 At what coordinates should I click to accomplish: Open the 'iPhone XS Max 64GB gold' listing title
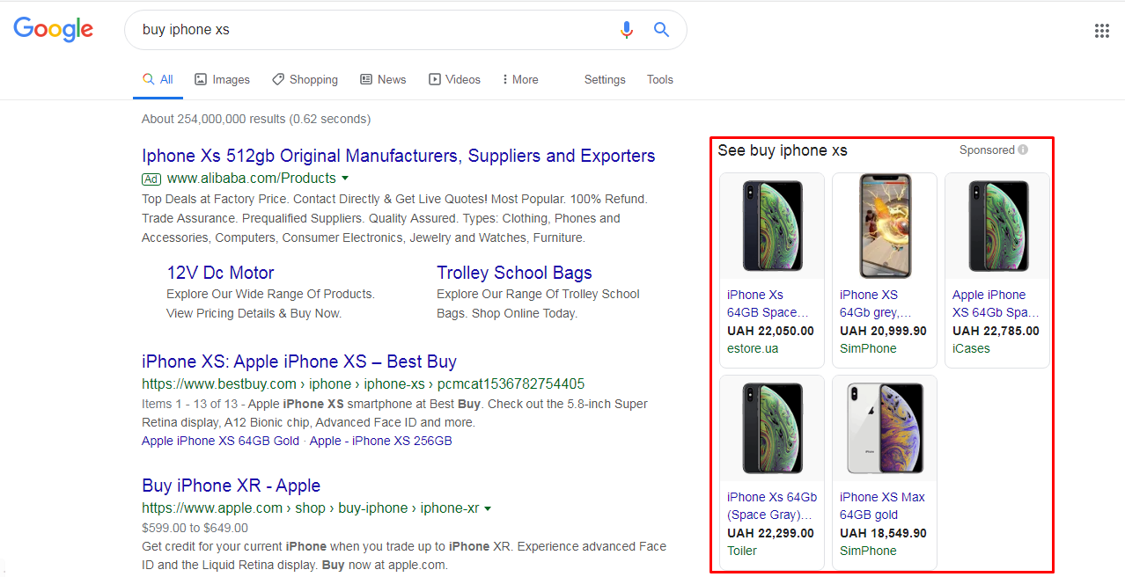(x=883, y=506)
